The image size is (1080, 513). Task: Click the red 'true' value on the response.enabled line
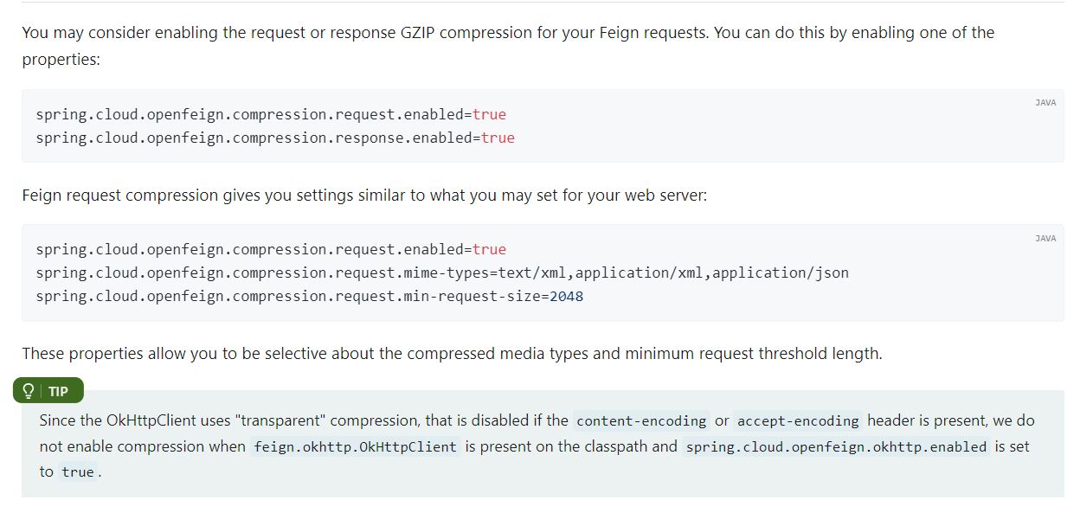[498, 138]
